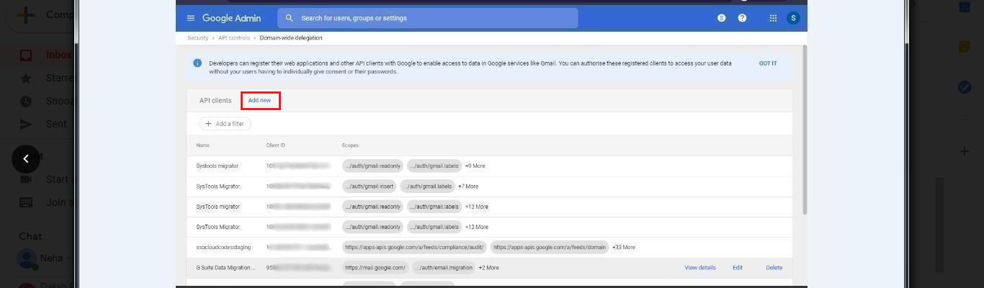Viewport: 984px width, 288px height.
Task: Expand +9 More scopes for Systools migrator
Action: point(475,166)
